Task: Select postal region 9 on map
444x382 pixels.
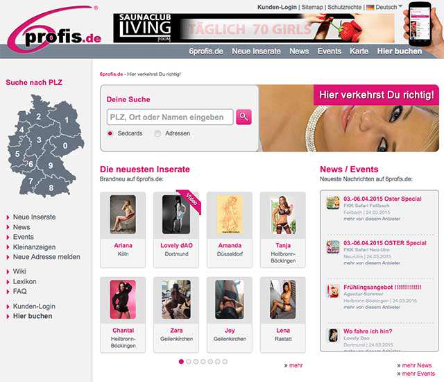Action: coord(51,165)
